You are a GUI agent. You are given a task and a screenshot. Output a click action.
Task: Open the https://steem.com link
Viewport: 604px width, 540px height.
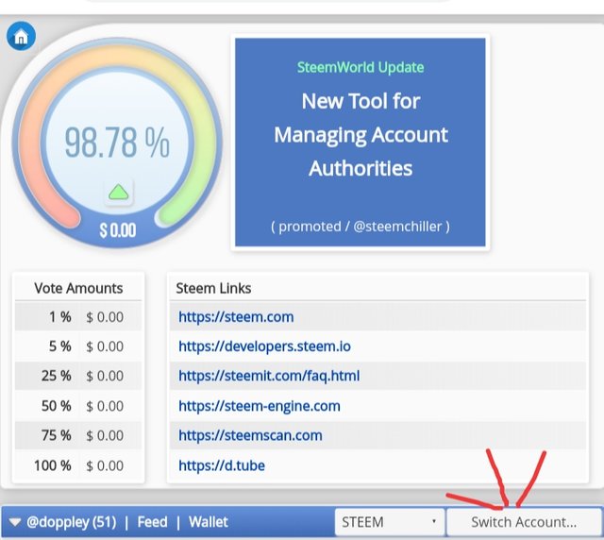coord(236,317)
